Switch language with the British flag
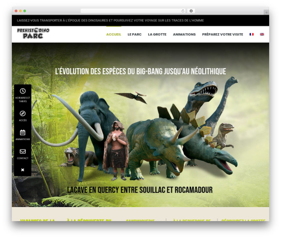The height and width of the screenshot is (238, 281). (x=262, y=34)
